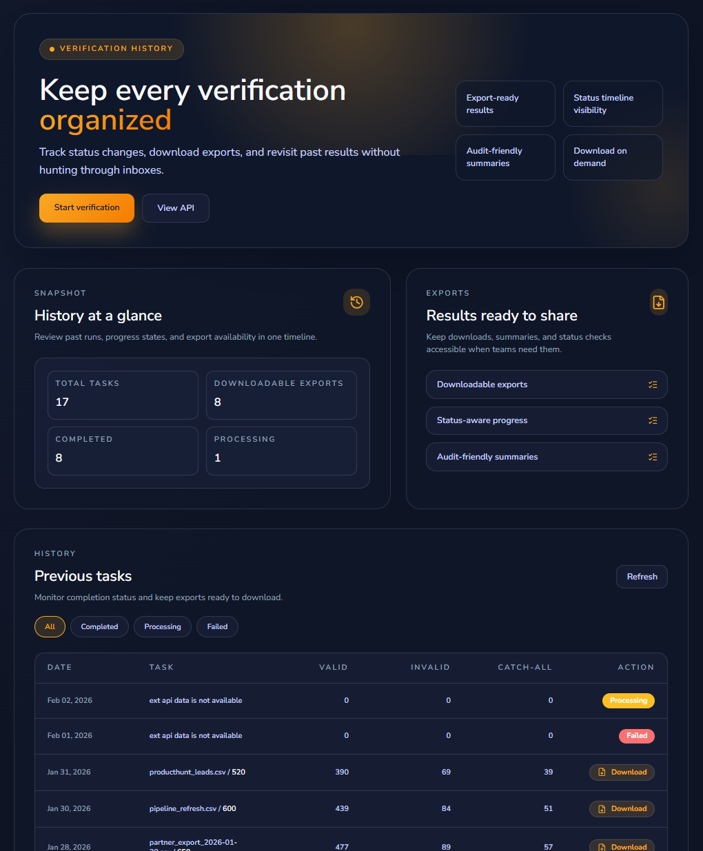The height and width of the screenshot is (851, 703).
Task: Click the Download on demand card
Action: tap(613, 157)
